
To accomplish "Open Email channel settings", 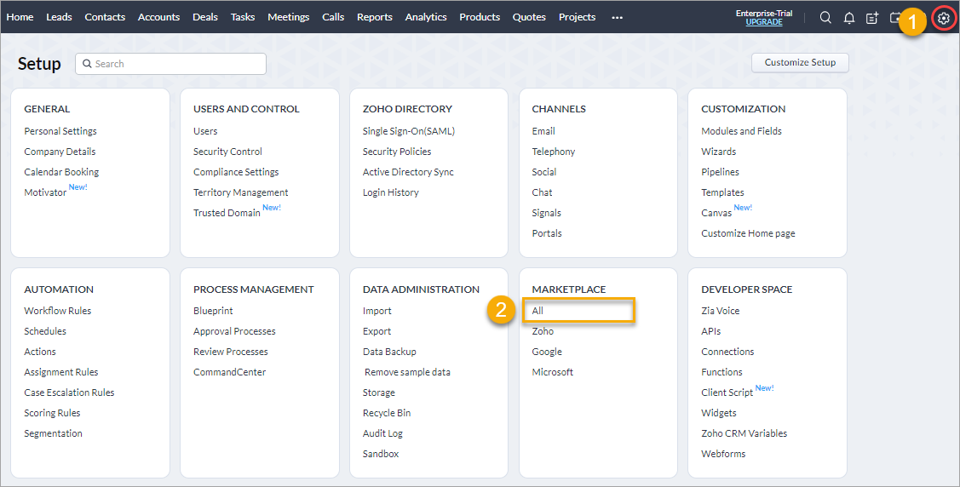I will coord(543,131).
